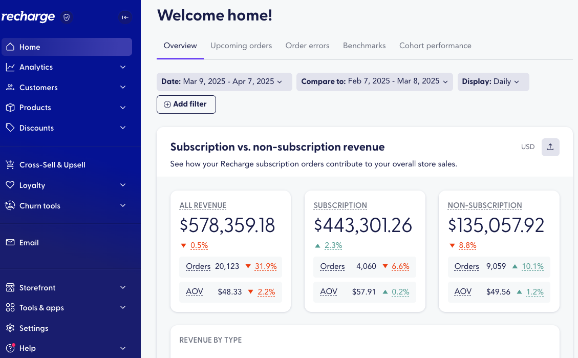Click the REVENUE BY TYPE heading
Viewport: 578px width, 358px height.
click(210, 340)
